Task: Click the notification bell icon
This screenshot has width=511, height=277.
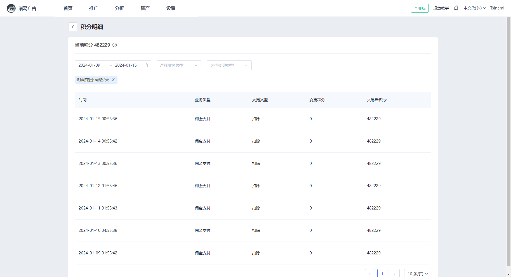Action: [456, 8]
